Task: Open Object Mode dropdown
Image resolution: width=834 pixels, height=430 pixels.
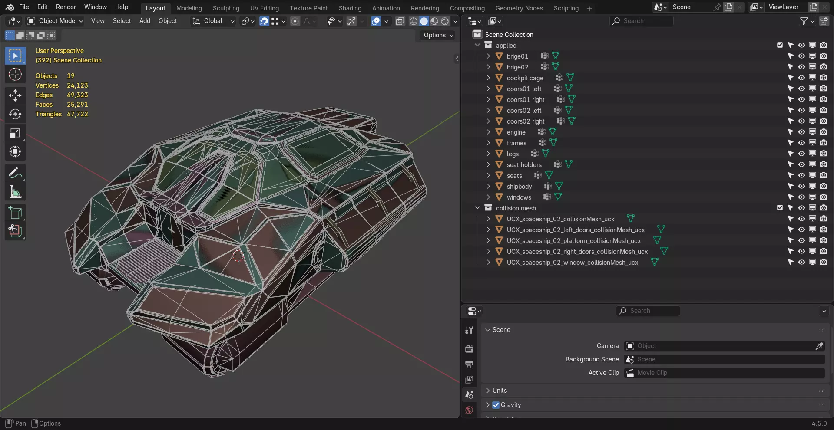Action: click(55, 21)
